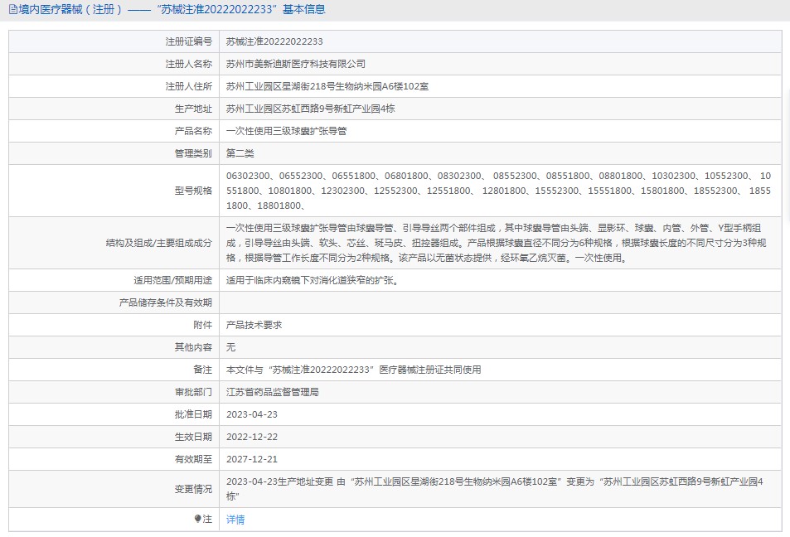Select intended use text 适用于临床内窥镜下对消化道狭窄的扩张
790x537 pixels.
click(x=313, y=280)
